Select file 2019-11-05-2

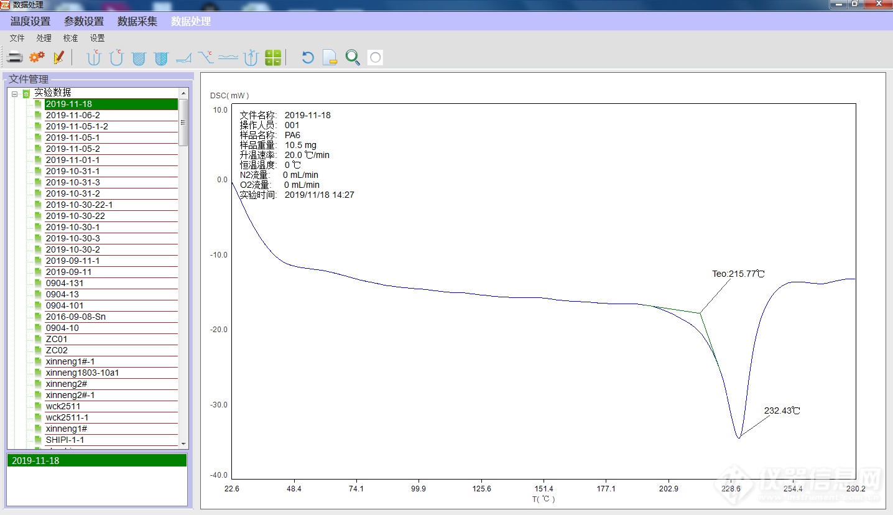[111, 149]
